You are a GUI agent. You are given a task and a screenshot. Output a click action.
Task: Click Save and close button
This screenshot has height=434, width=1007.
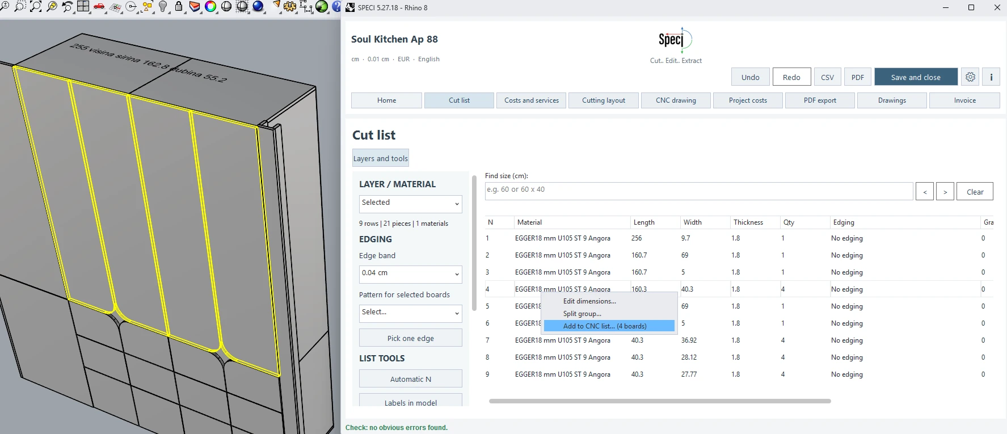tap(916, 77)
